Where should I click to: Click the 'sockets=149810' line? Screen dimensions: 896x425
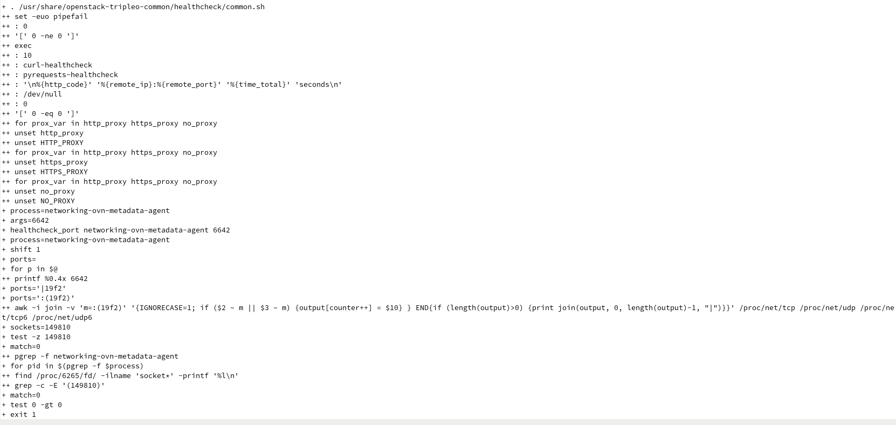pyautogui.click(x=40, y=327)
